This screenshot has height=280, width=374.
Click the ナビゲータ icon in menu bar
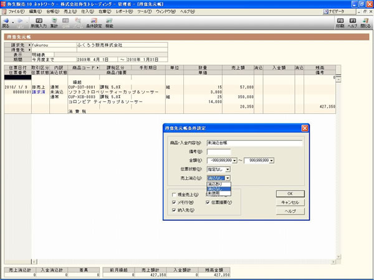(325, 11)
